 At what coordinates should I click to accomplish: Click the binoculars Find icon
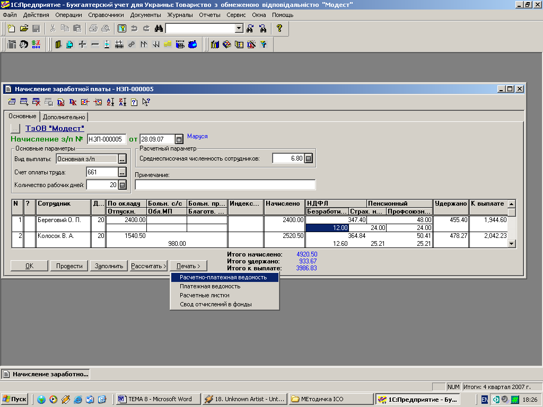coord(159,29)
